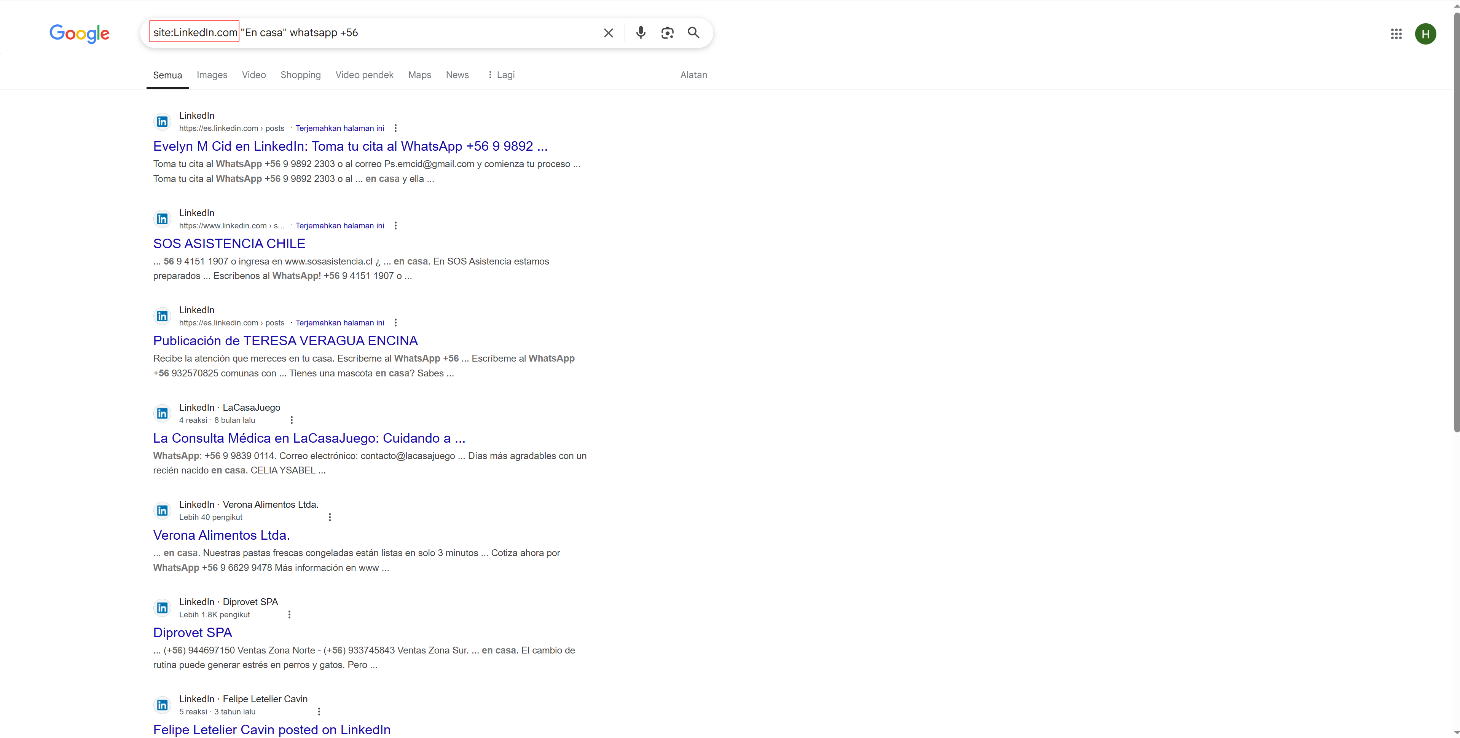The width and height of the screenshot is (1460, 738).
Task: Select the Semua tab
Action: pos(167,75)
